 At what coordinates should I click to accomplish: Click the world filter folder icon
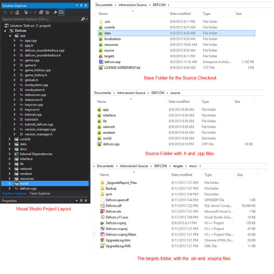pos(17,184)
